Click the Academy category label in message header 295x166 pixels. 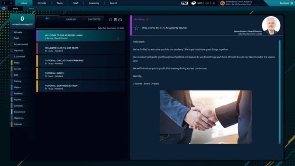(x=139, y=19)
